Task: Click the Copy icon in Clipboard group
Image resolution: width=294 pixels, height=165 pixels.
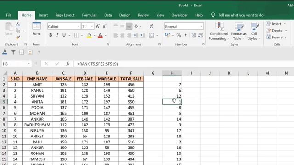Action: point(18,31)
